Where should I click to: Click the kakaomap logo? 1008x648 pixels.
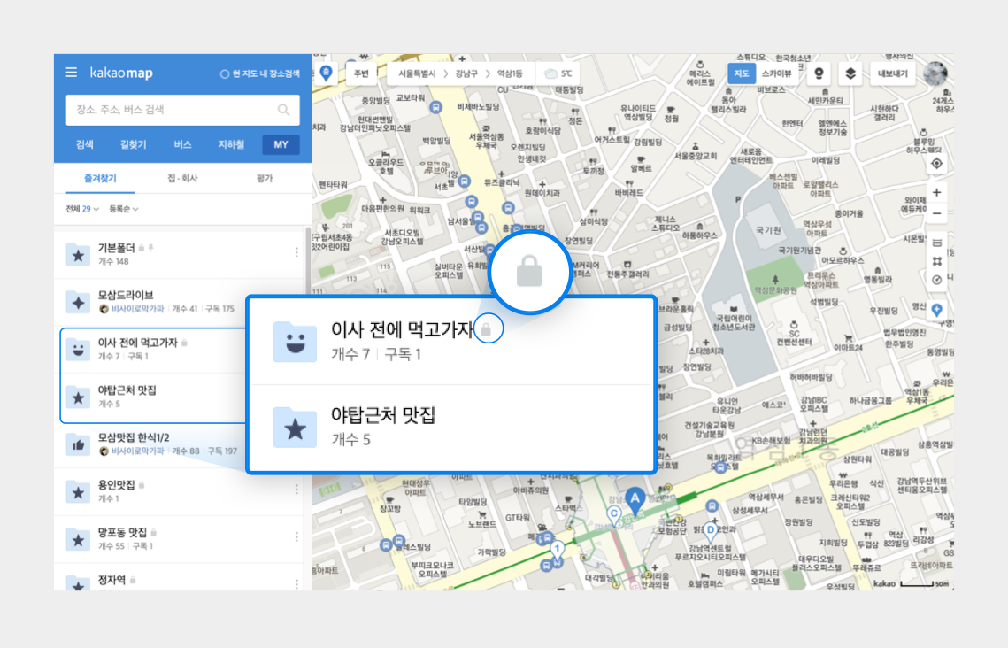[x=121, y=73]
